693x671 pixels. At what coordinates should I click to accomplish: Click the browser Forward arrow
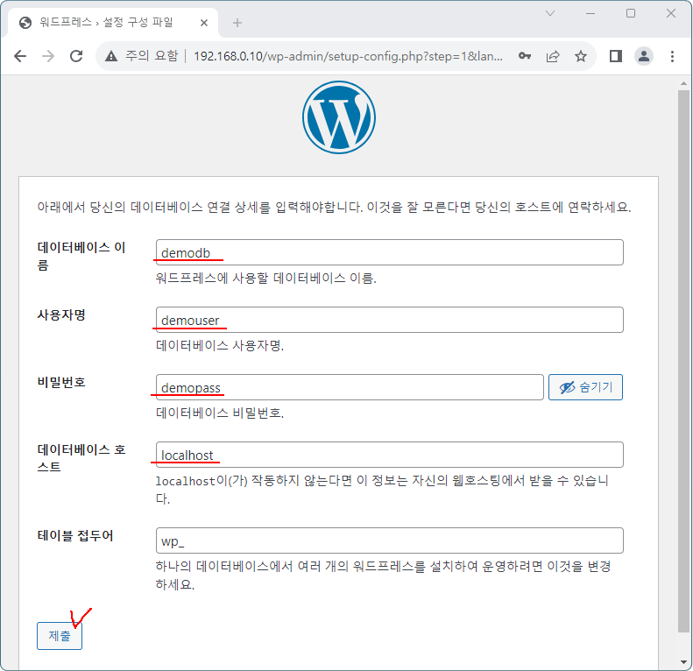[x=48, y=56]
